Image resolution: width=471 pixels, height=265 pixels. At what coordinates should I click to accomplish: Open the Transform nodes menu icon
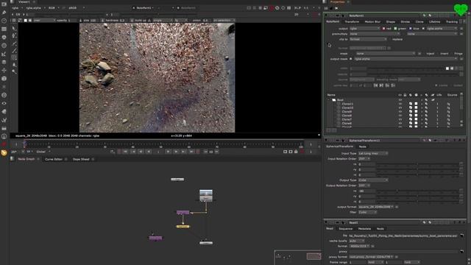[4, 71]
